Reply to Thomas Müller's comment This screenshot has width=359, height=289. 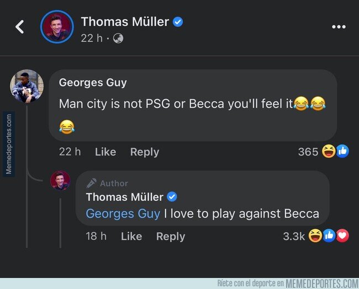click(x=171, y=237)
